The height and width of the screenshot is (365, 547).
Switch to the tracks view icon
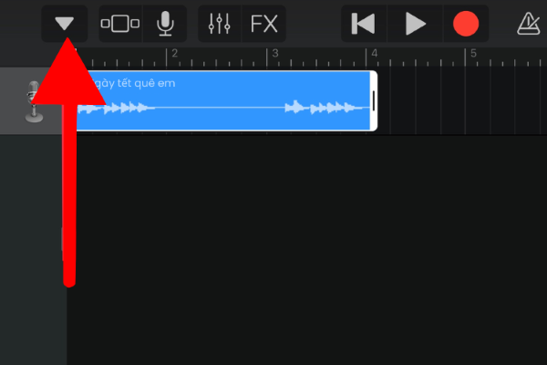coord(120,24)
